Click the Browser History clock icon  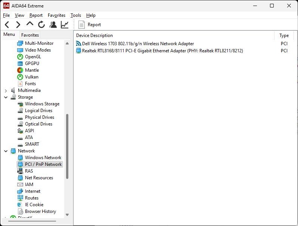tap(20, 211)
